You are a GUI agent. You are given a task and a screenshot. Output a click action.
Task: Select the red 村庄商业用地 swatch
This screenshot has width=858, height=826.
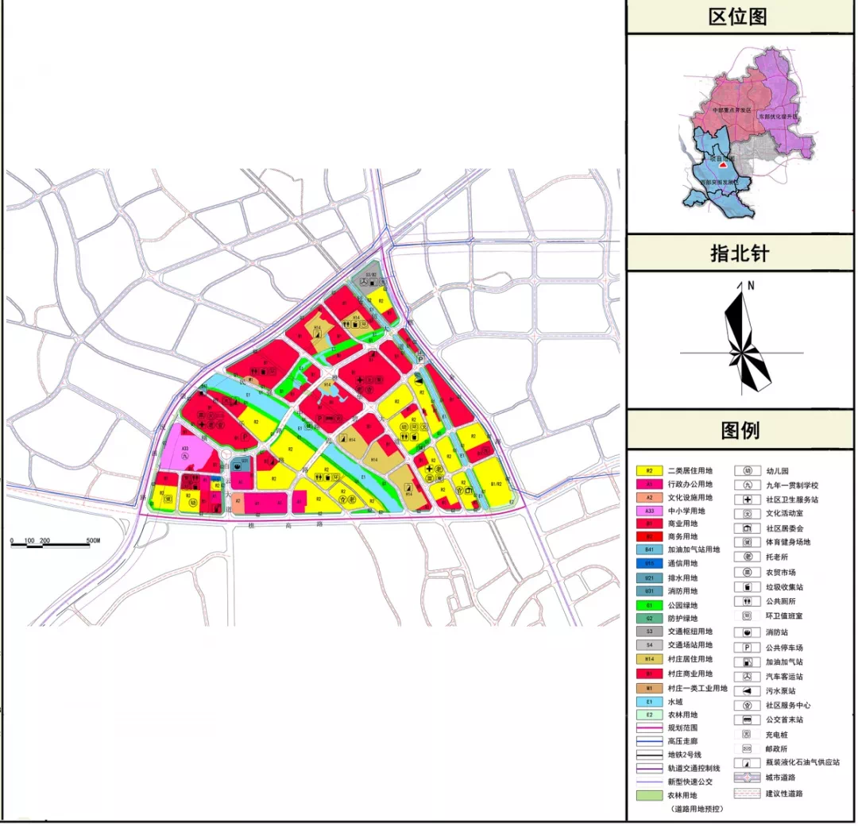click(650, 674)
